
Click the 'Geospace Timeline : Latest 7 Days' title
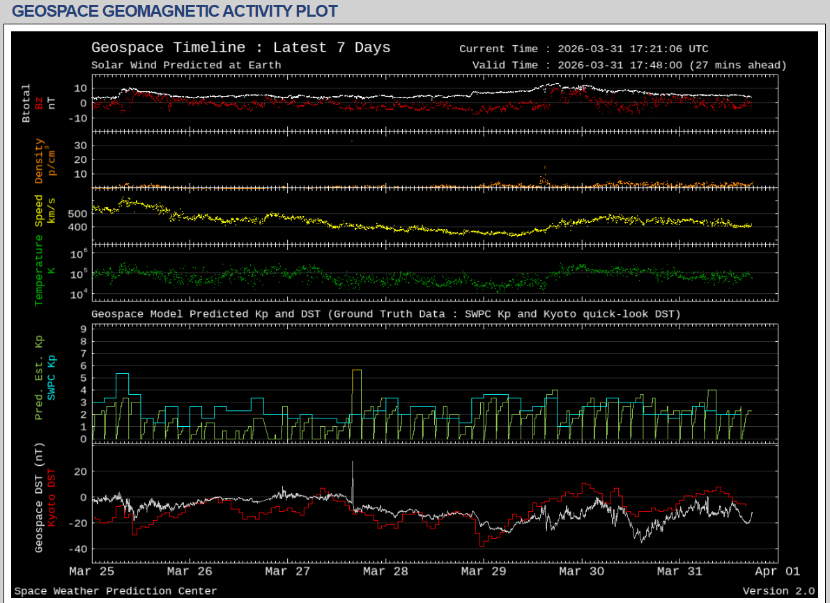(x=240, y=48)
